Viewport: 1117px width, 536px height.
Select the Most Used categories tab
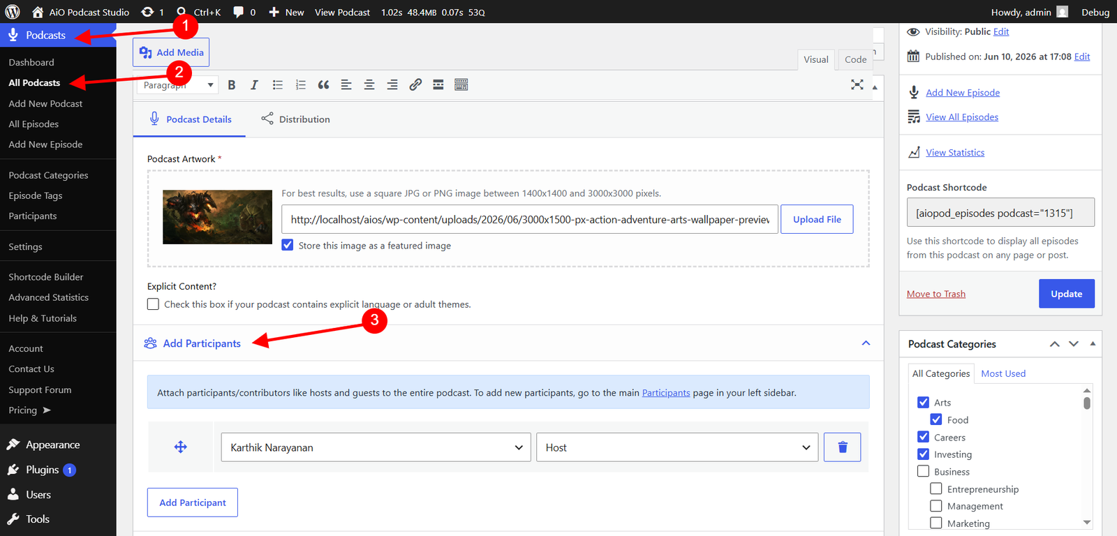[1003, 373]
